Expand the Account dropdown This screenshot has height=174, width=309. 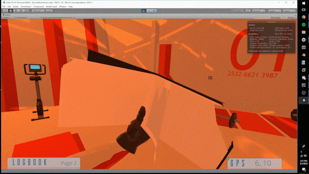(x=259, y=11)
